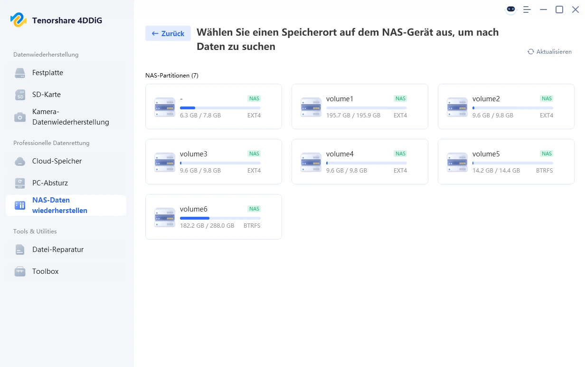Open the AI assistant robot icon
The height and width of the screenshot is (367, 585).
tap(510, 9)
